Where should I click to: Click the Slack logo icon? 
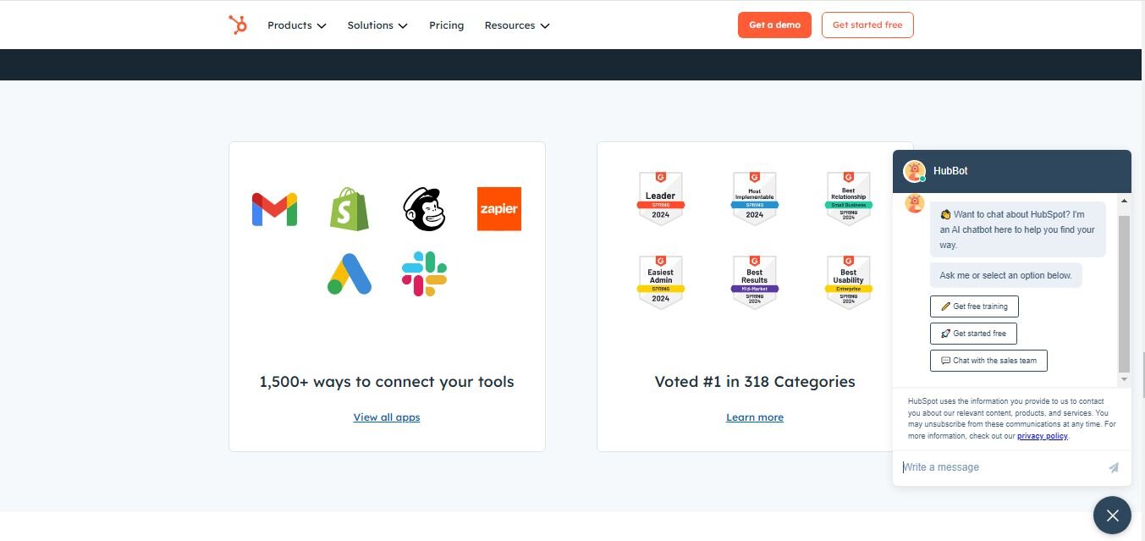[424, 274]
